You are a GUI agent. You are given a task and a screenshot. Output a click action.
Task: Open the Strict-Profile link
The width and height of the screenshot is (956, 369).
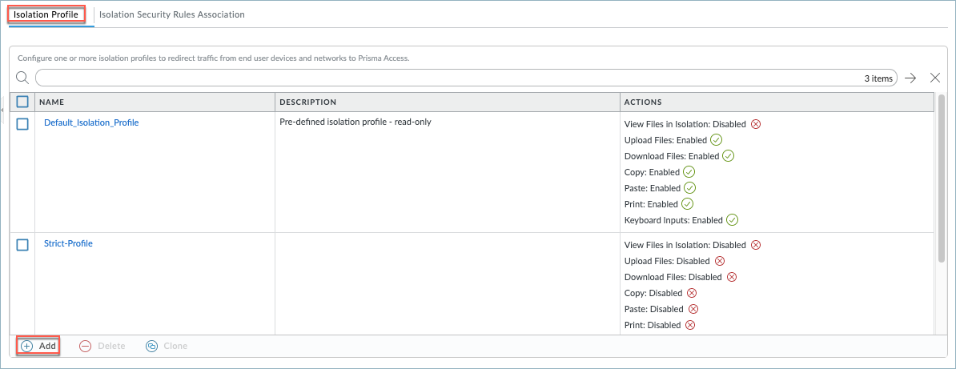coord(68,243)
